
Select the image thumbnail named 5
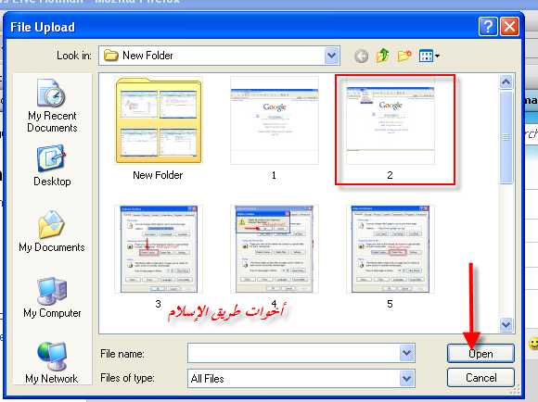[391, 257]
